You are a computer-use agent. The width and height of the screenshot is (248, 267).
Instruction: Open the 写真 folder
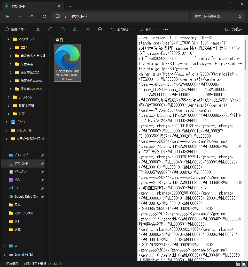[x=17, y=205]
